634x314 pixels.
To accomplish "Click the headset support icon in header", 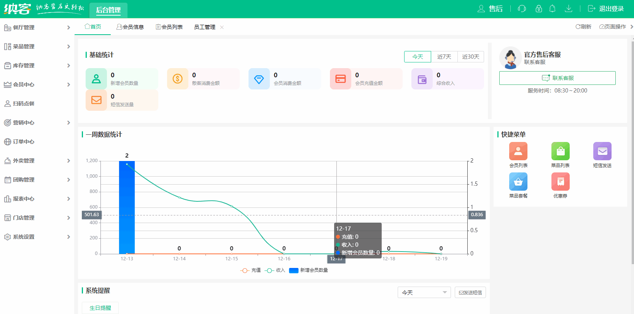I will 522,9.
